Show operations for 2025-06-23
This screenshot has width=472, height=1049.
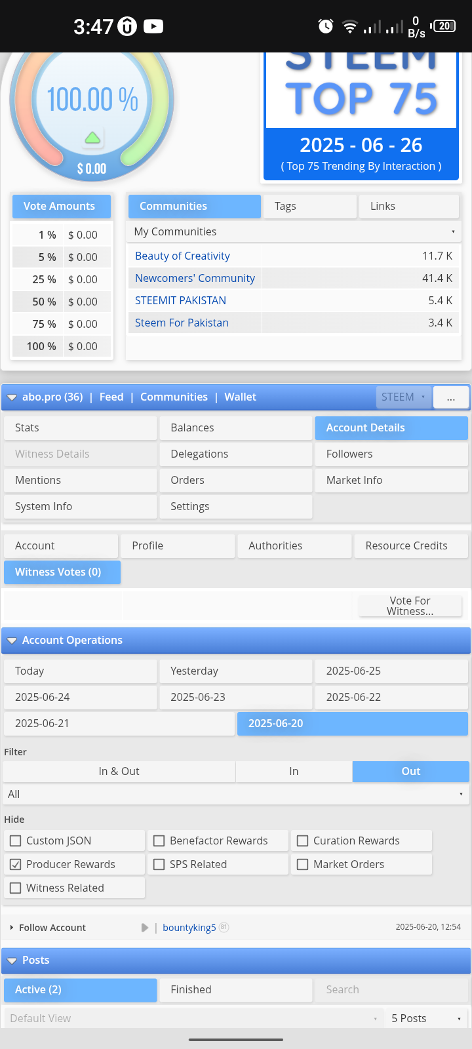[236, 697]
